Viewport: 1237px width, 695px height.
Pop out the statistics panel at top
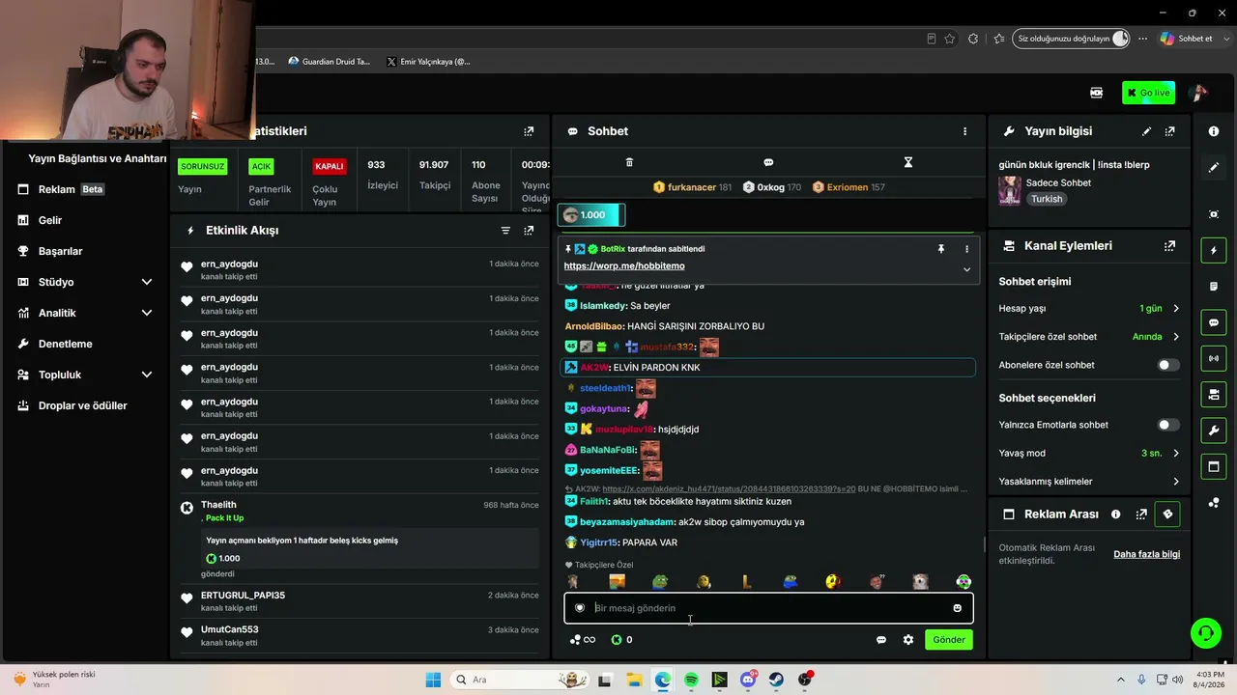coord(529,131)
